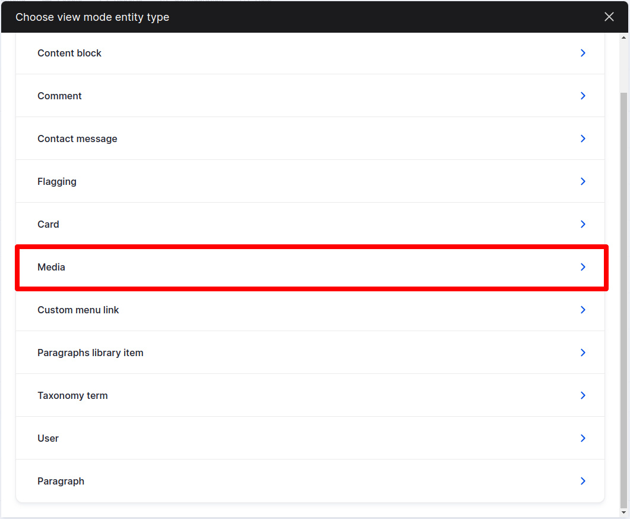Open the Card entity type
Image resolution: width=630 pixels, height=519 pixels.
tap(310, 224)
